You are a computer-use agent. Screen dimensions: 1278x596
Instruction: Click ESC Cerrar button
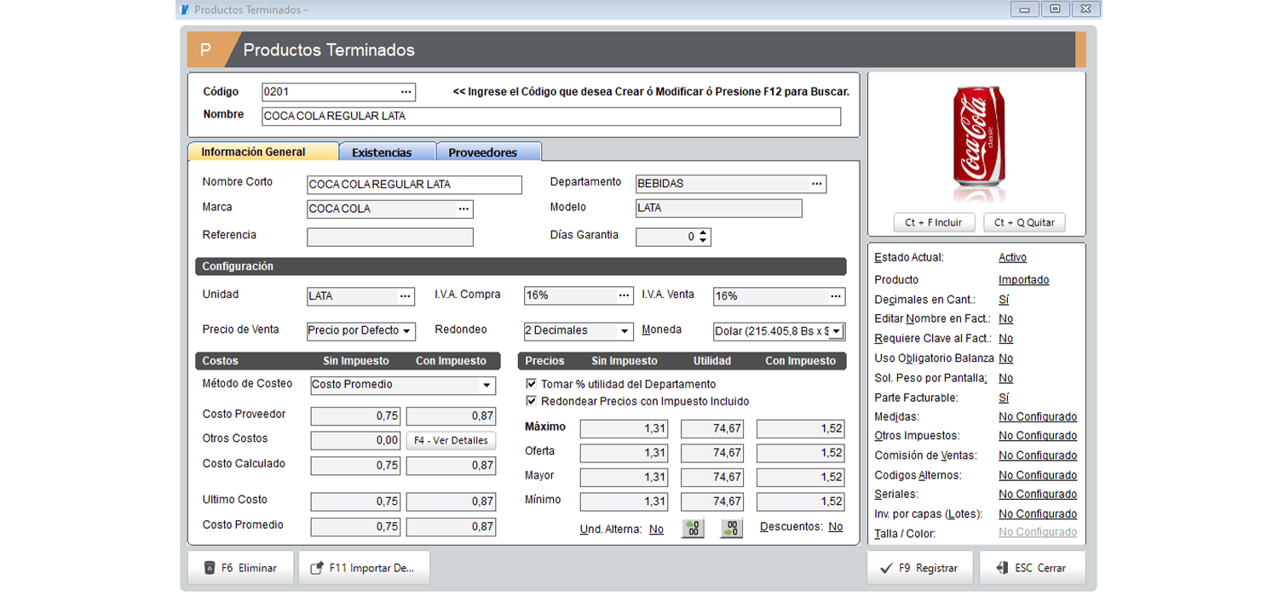click(1033, 568)
